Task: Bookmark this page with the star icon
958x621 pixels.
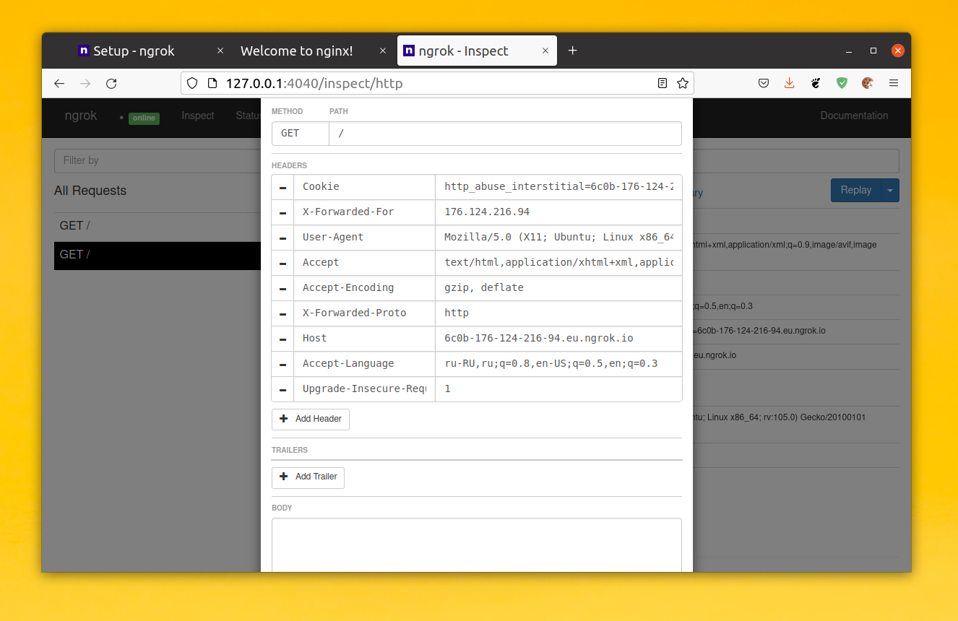Action: (682, 83)
